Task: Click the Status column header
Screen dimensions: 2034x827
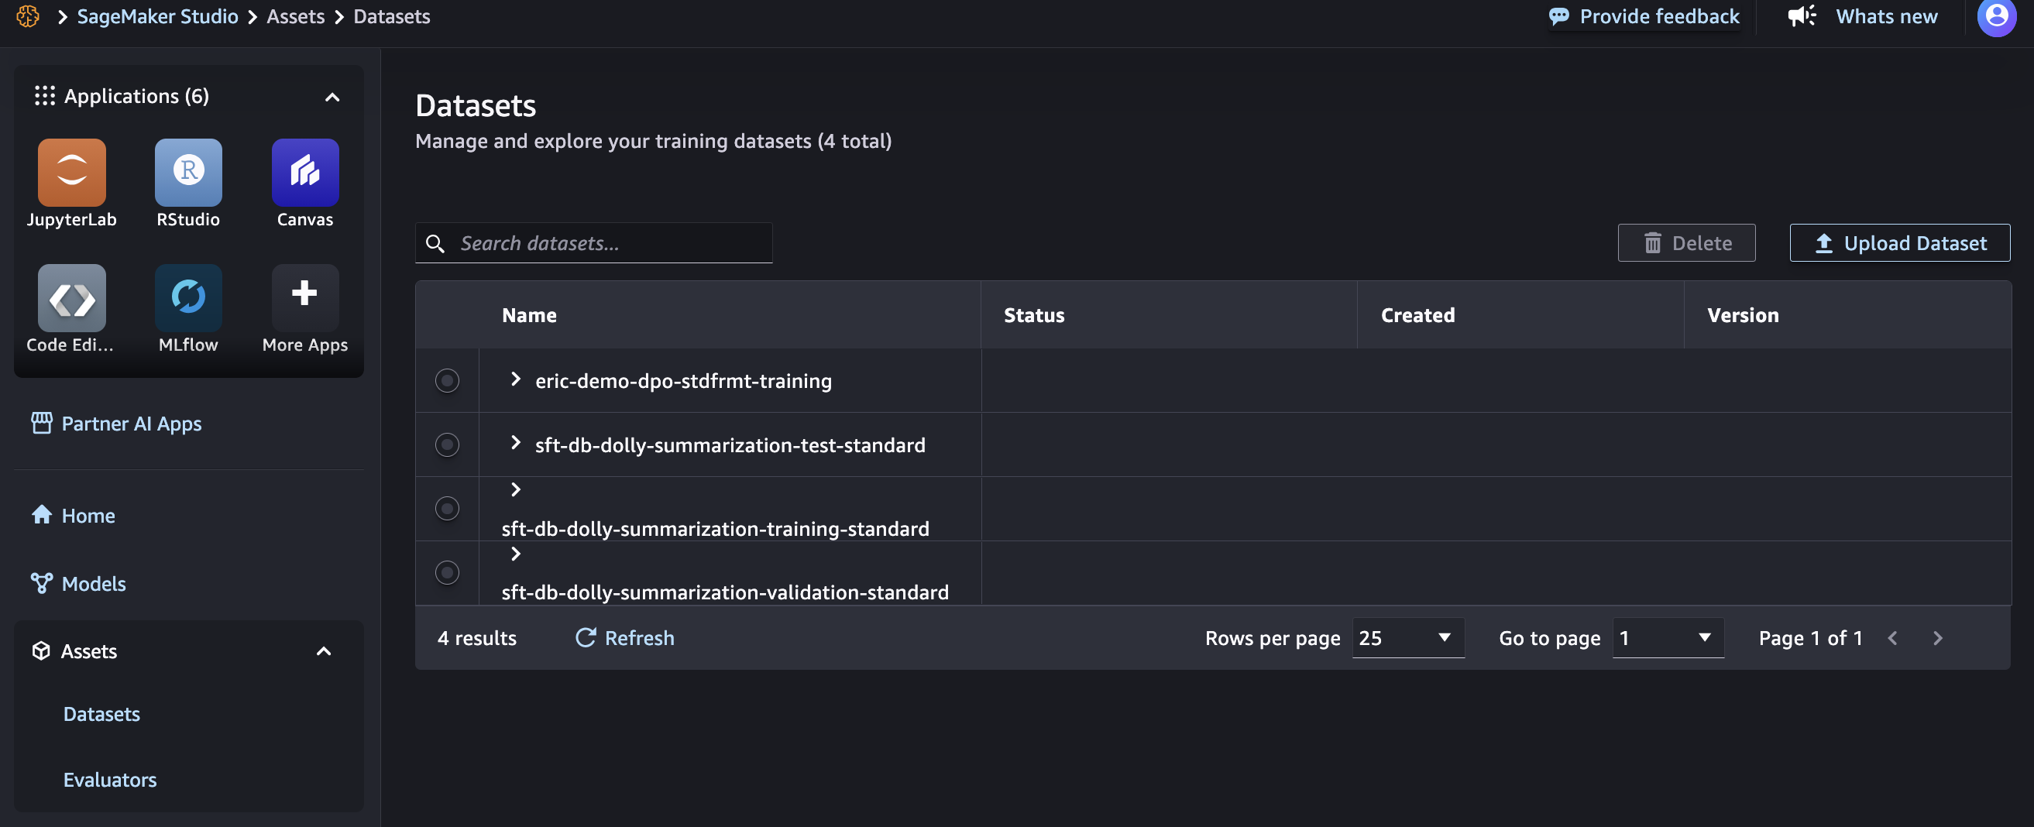Action: 1034,315
